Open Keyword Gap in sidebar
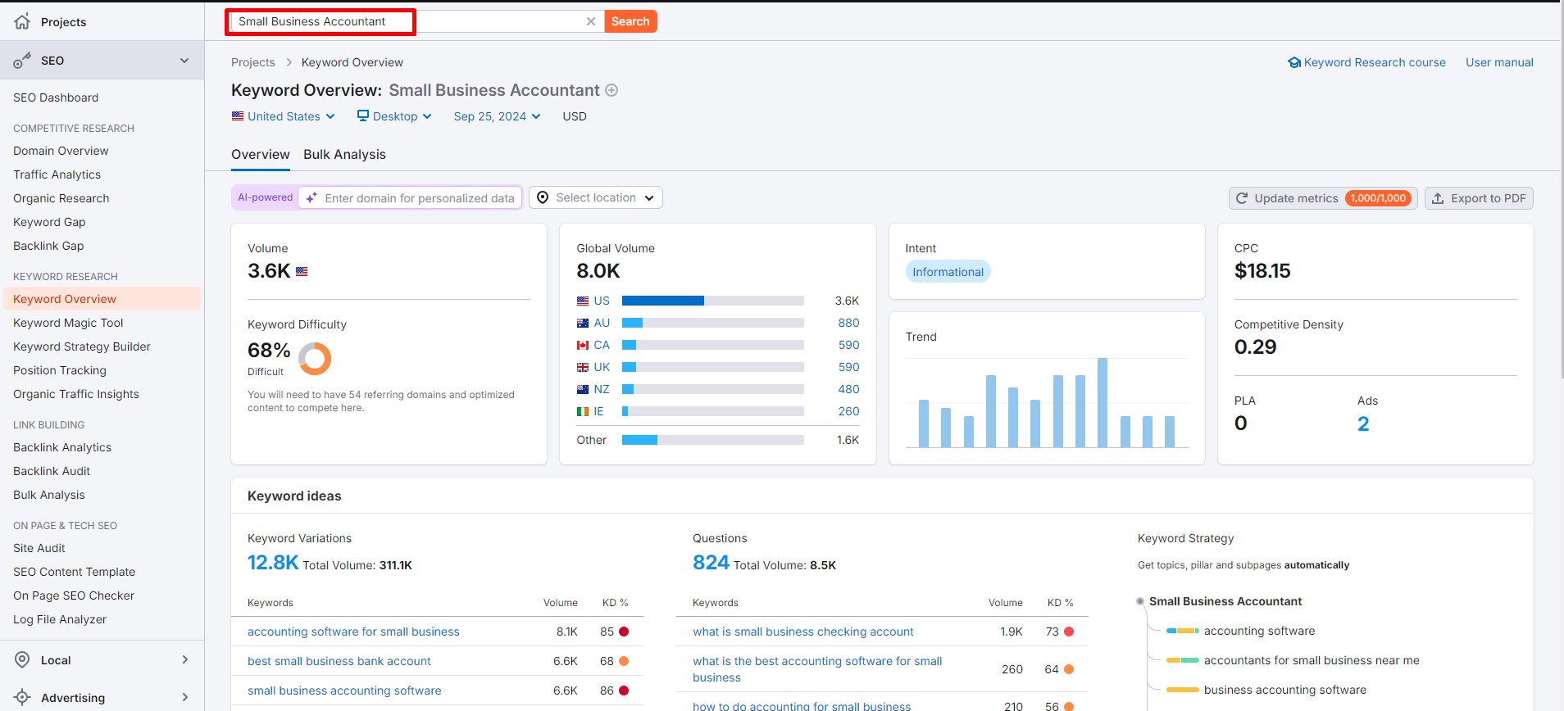 click(49, 222)
